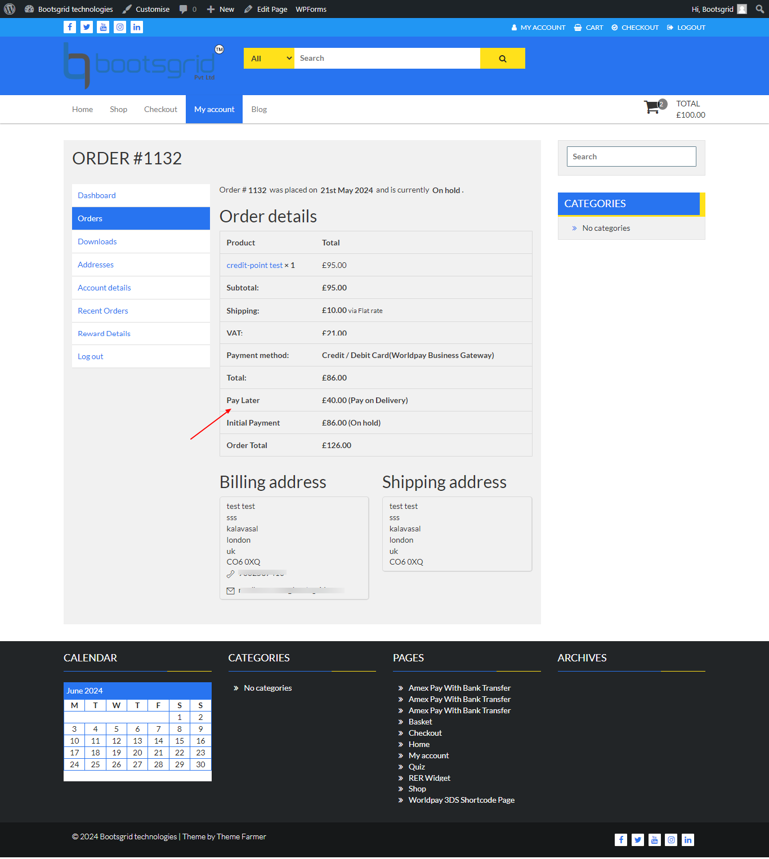769x859 pixels.
Task: Open Checkout in main navigation
Action: (x=160, y=109)
